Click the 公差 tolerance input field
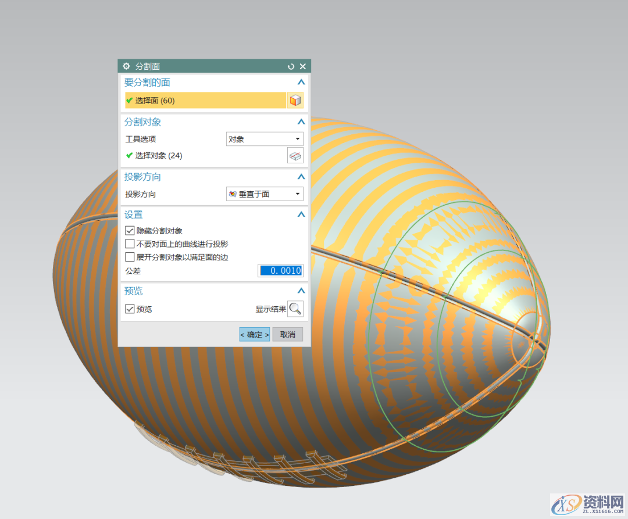Image resolution: width=628 pixels, height=519 pixels. 280,271
